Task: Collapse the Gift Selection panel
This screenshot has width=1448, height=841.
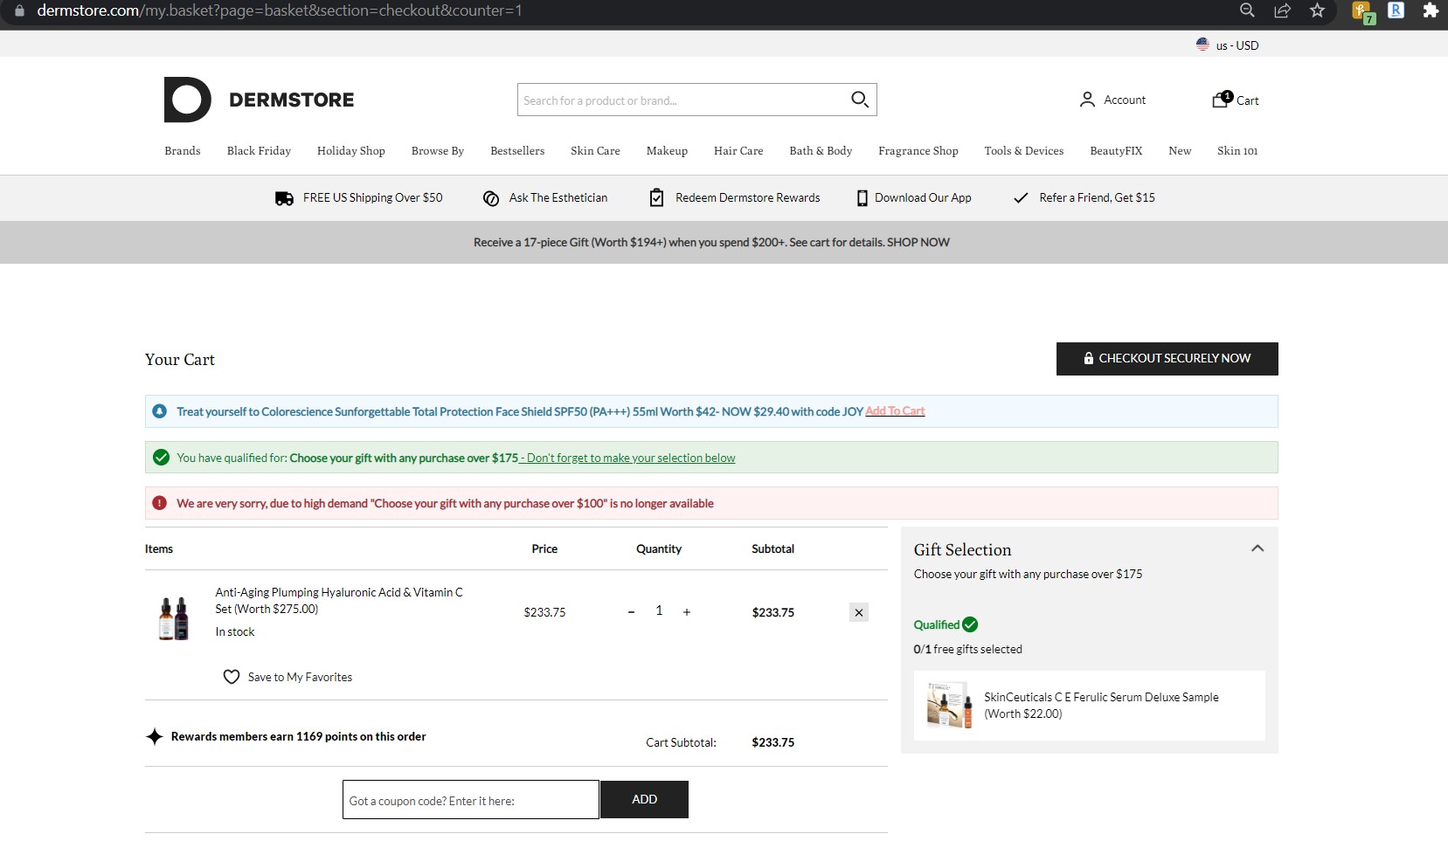Action: click(x=1257, y=548)
